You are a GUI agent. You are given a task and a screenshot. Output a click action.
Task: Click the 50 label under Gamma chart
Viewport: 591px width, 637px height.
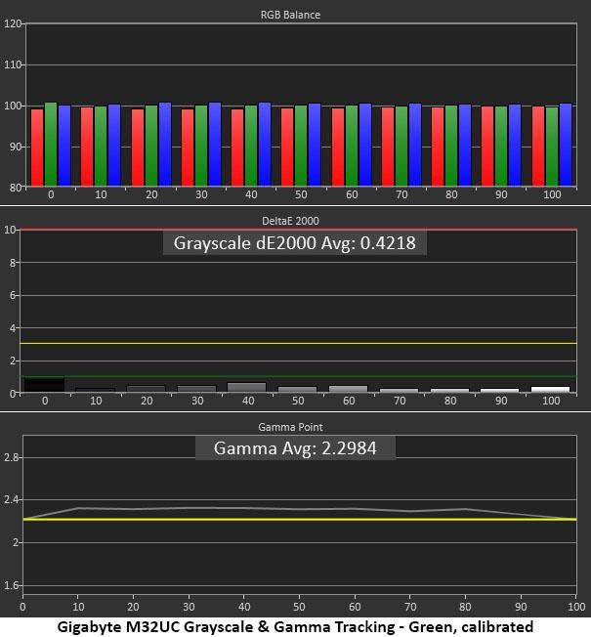pos(299,607)
